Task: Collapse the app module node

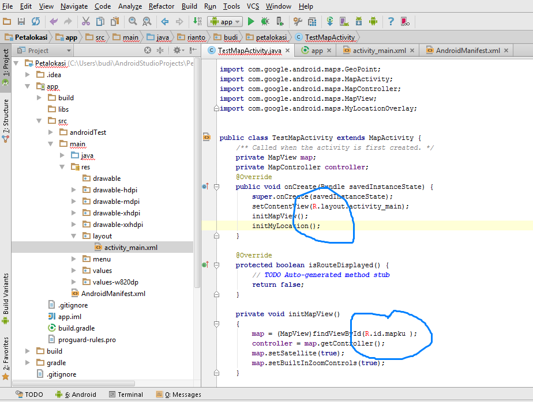Action: (28, 86)
